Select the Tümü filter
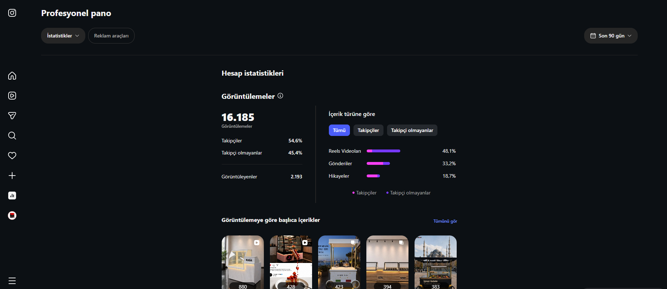The height and width of the screenshot is (289, 667). point(339,130)
